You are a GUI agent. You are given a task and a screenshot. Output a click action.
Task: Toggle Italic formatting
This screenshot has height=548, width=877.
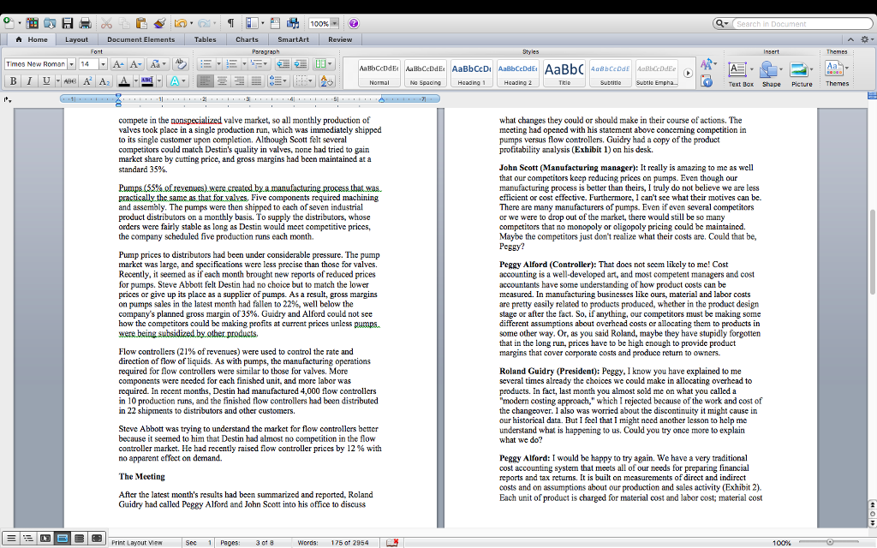click(x=29, y=81)
